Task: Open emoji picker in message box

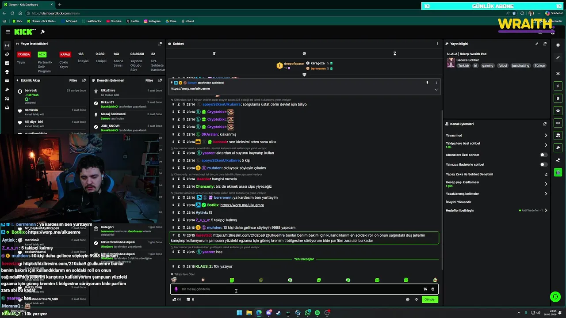Action: [x=433, y=289]
